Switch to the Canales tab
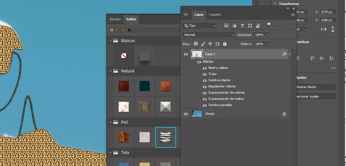 tap(215, 15)
